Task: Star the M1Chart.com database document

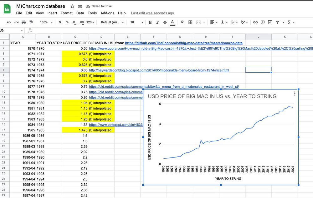Action: 72,6
